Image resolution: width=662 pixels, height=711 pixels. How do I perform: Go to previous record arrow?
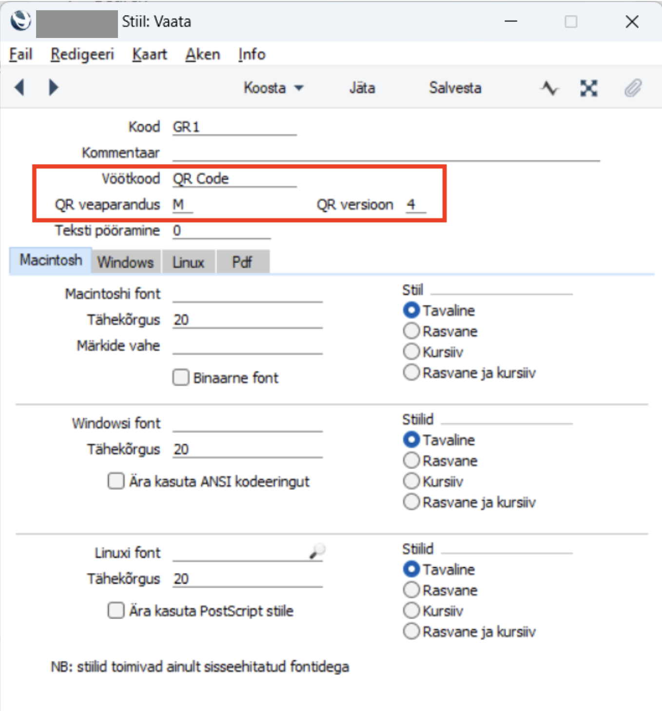coord(19,88)
